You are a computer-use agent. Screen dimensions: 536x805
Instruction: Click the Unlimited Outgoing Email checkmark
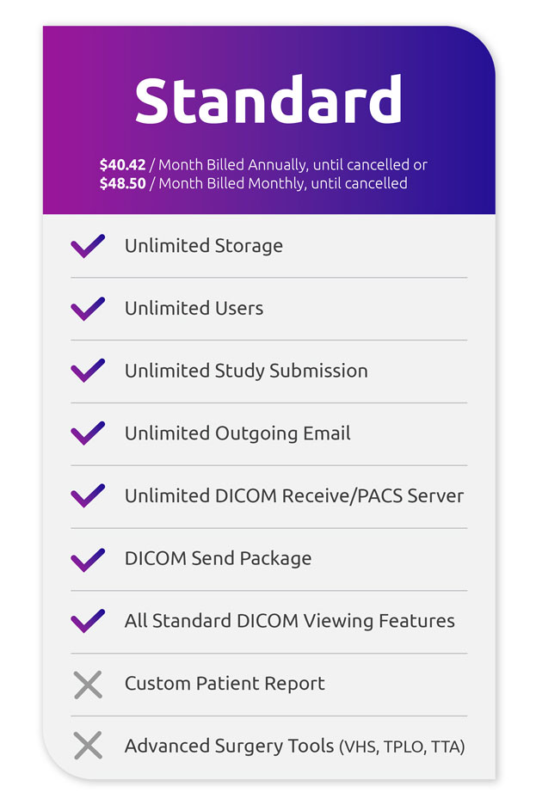pyautogui.click(x=88, y=433)
